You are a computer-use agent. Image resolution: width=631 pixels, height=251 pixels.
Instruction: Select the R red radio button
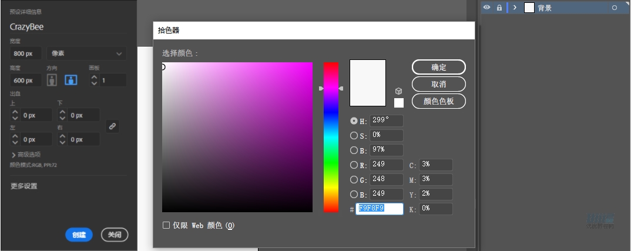[x=354, y=165]
